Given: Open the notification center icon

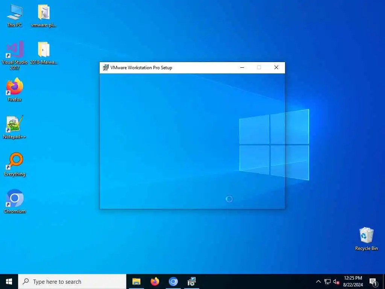Looking at the screenshot, I should click(373, 281).
